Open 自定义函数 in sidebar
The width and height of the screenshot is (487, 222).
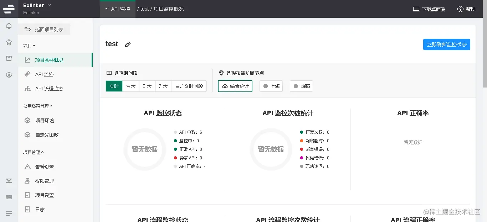point(55,134)
